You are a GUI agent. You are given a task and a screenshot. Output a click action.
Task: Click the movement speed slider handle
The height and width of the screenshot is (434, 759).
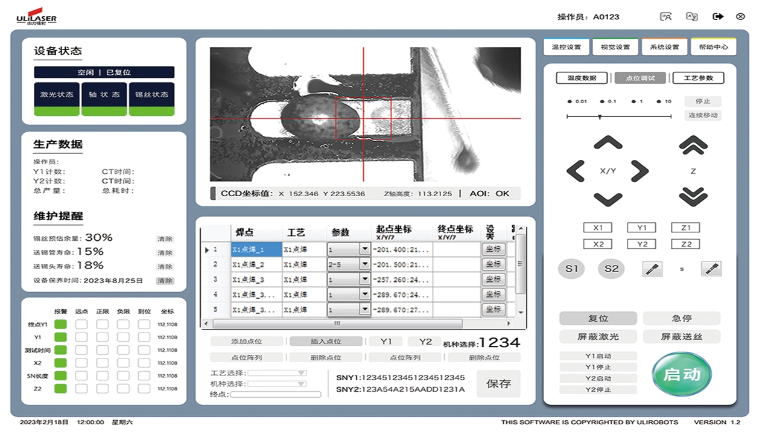click(x=599, y=116)
